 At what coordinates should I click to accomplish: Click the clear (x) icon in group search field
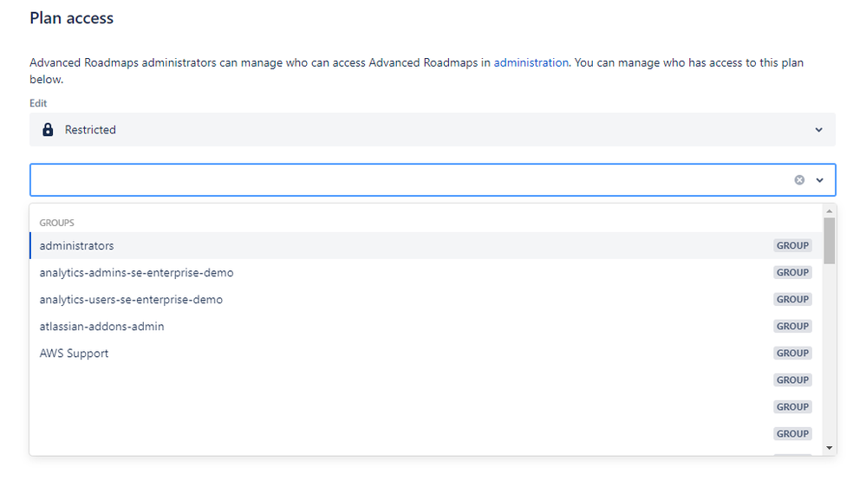[x=799, y=180]
